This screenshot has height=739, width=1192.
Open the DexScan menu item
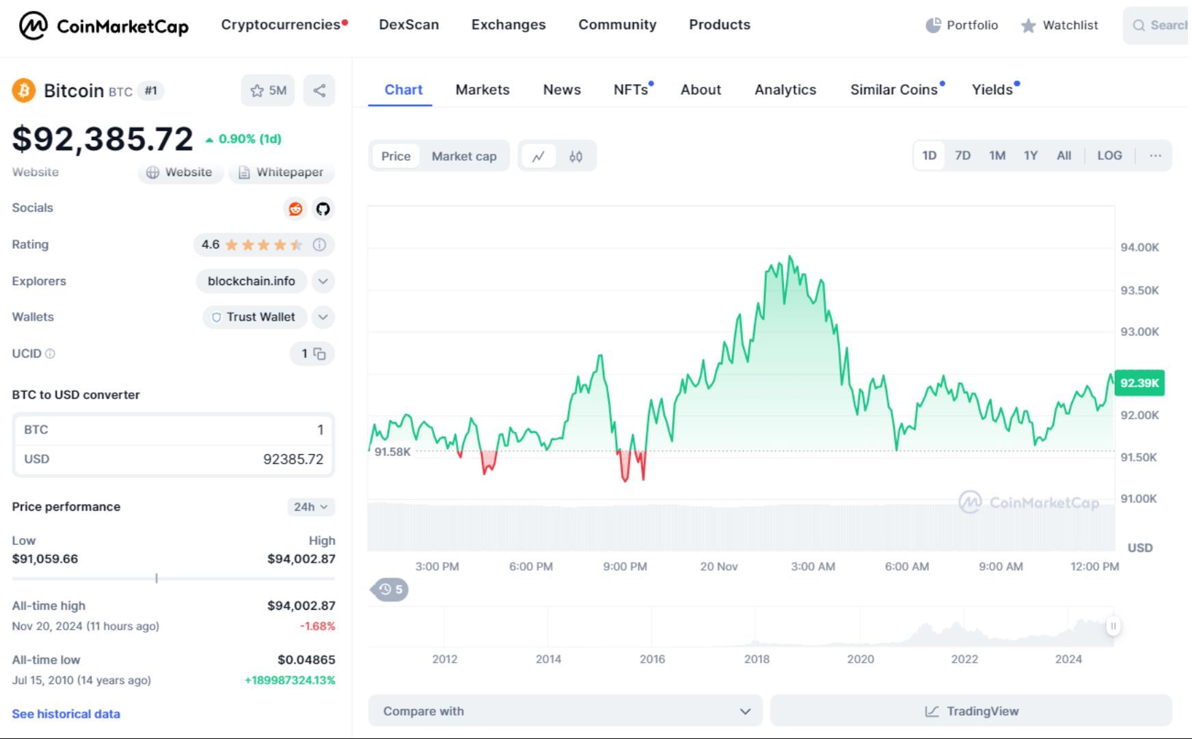[408, 25]
